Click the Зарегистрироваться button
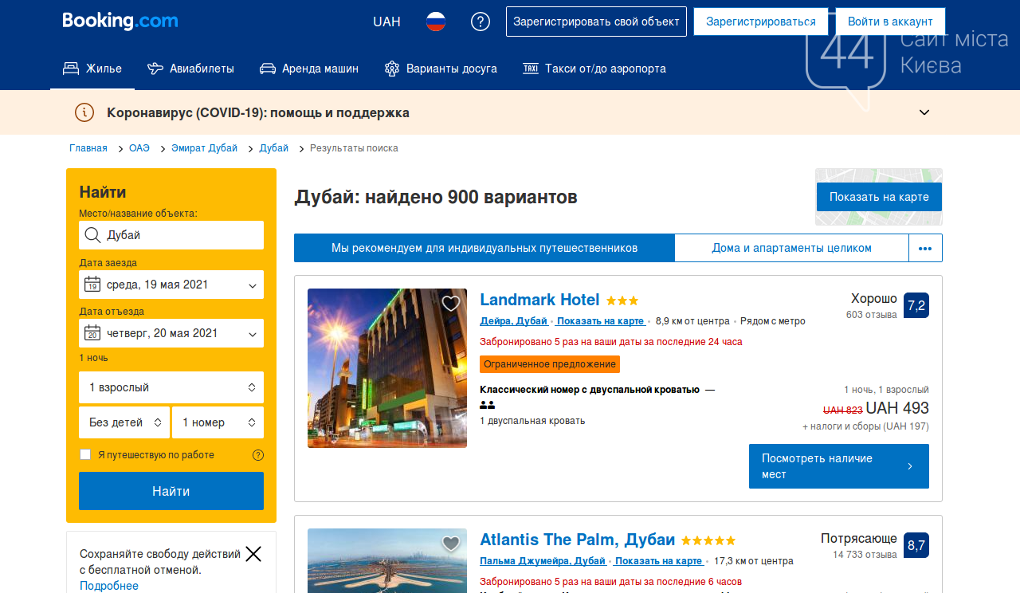Viewport: 1020px width, 593px height. (x=761, y=22)
